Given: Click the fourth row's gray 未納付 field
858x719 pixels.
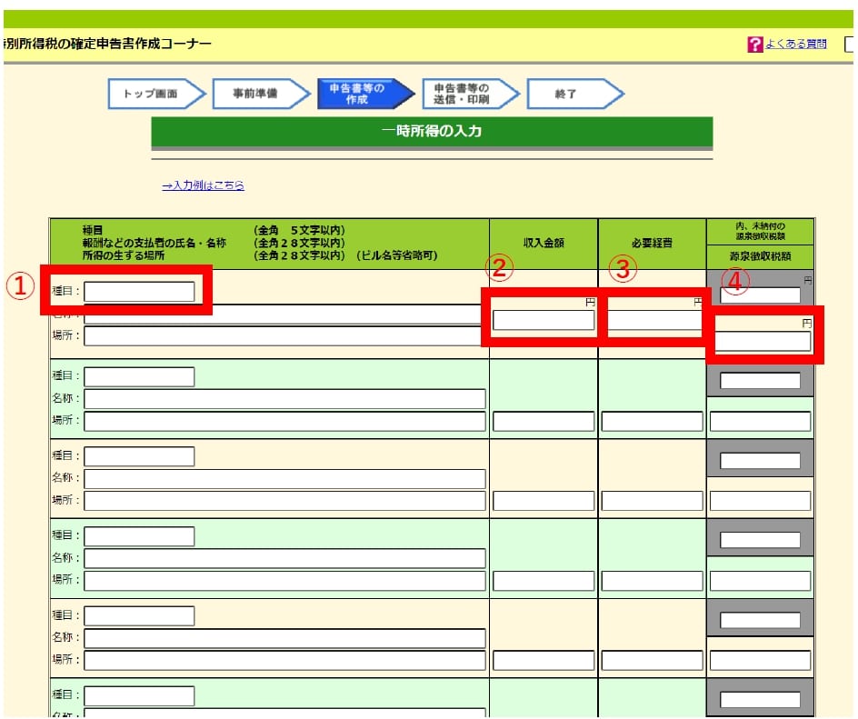Looking at the screenshot, I should [x=760, y=540].
